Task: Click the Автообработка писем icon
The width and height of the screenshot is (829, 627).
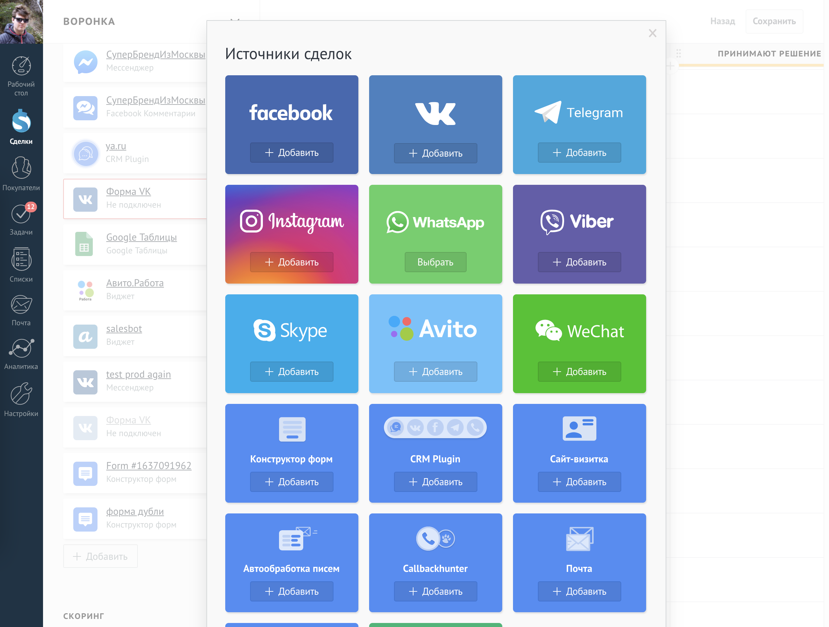Action: coord(298,539)
